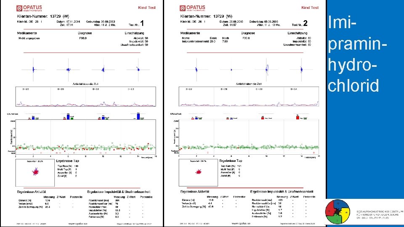Click the large test number '2'
Viewport: 404px width, 227px height.
[x=306, y=24]
